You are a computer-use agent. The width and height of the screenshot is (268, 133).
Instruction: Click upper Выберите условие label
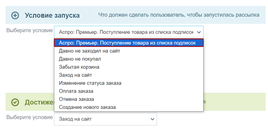point(30,31)
